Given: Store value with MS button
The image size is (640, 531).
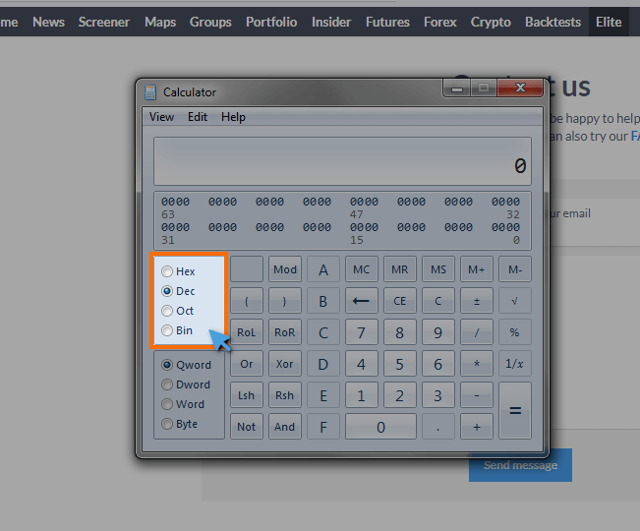Looking at the screenshot, I should (438, 269).
